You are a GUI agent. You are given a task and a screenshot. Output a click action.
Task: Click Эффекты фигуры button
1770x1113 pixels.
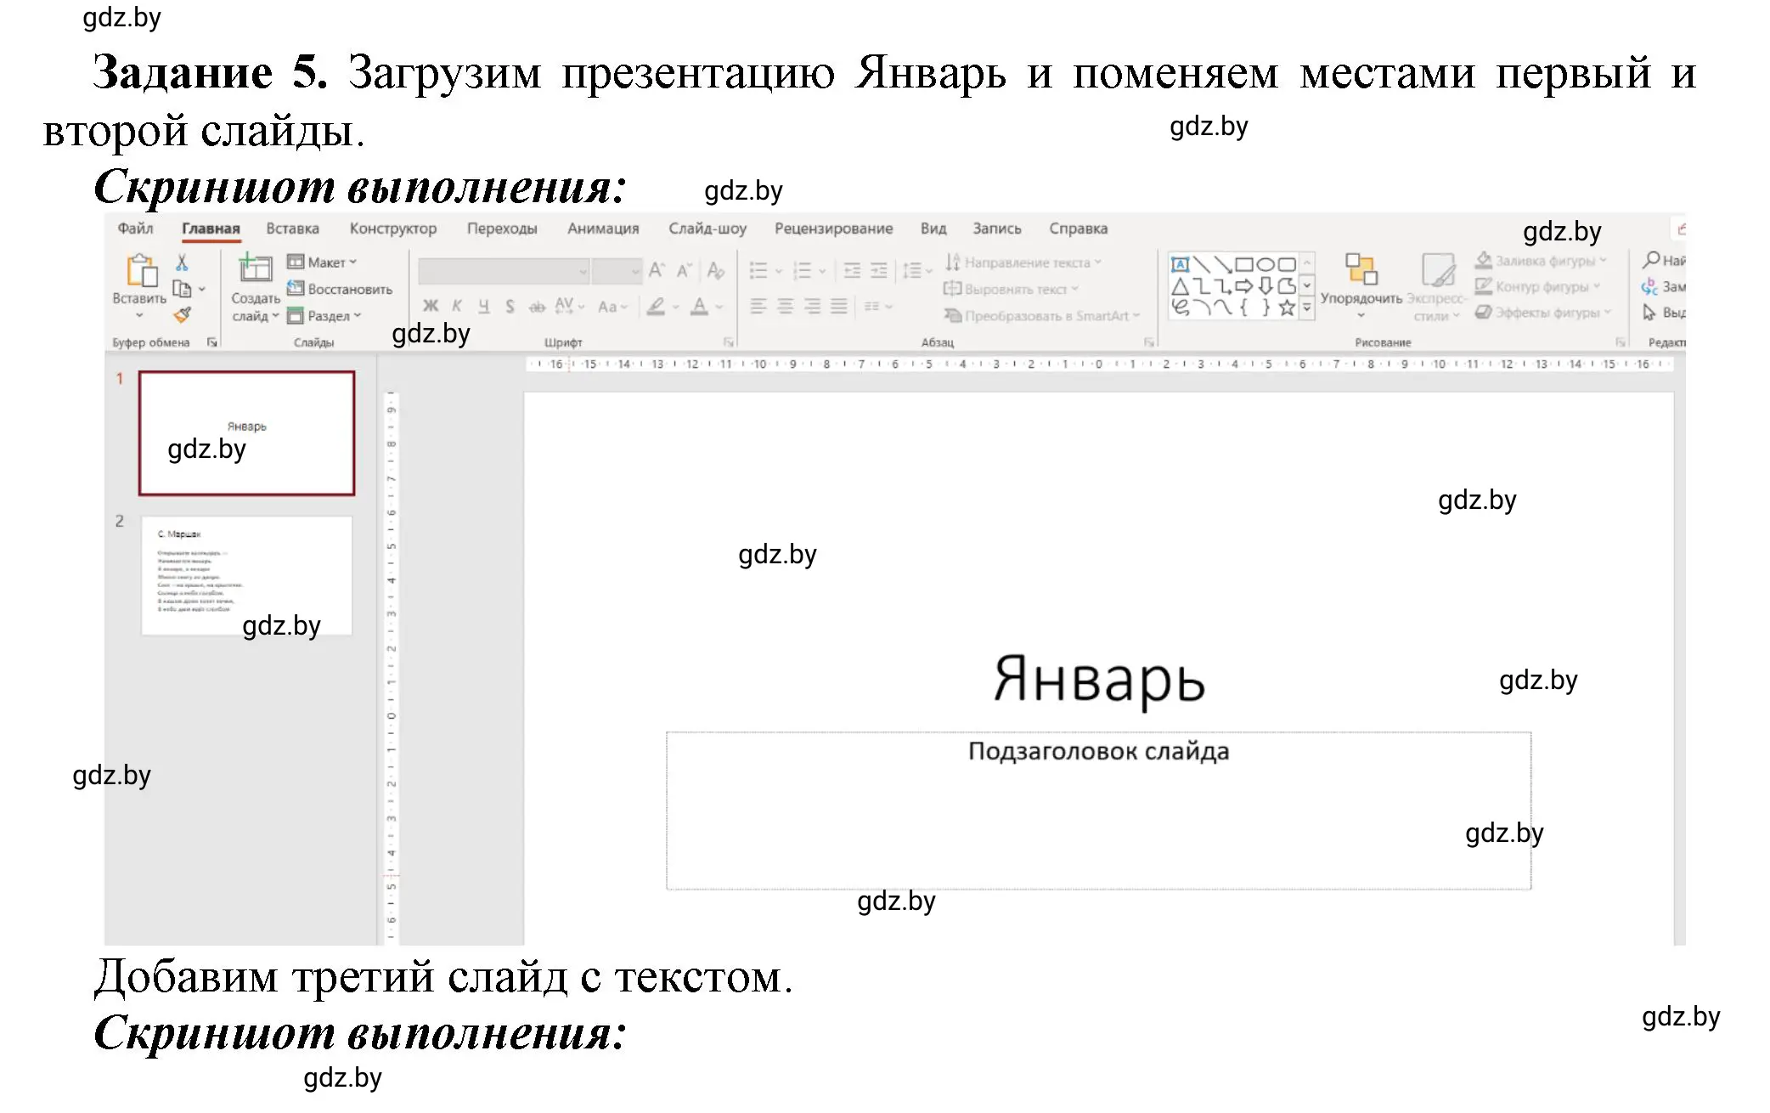[1542, 313]
